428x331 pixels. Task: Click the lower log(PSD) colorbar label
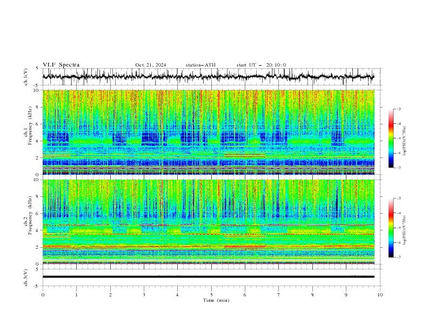405,230
